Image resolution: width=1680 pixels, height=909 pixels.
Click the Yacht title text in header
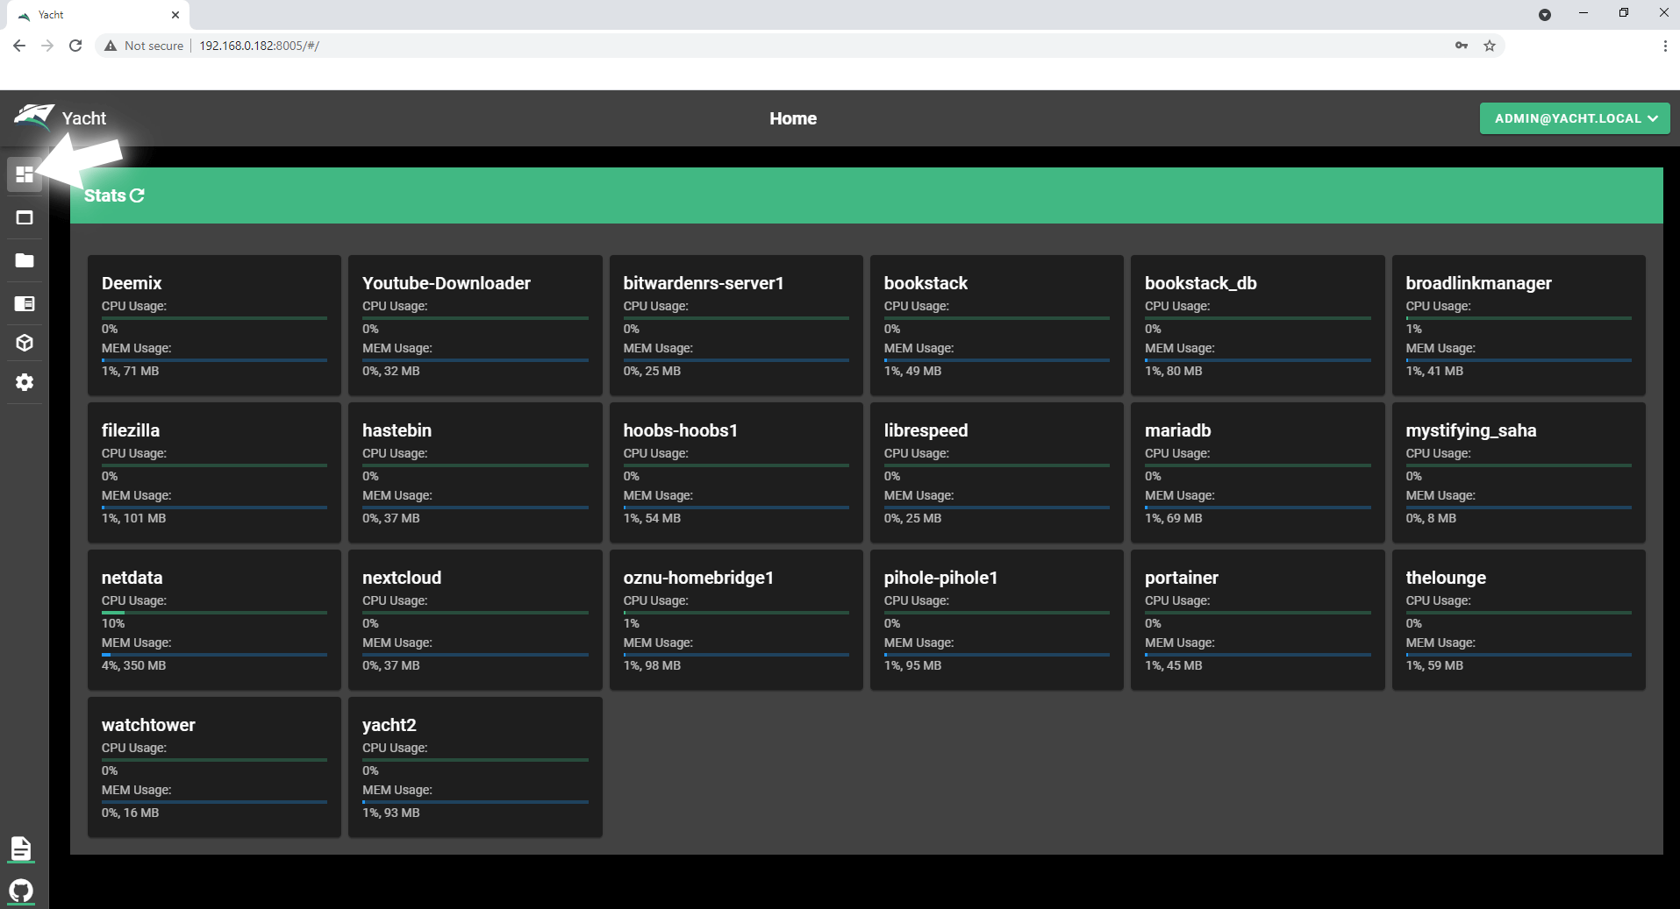pos(84,118)
